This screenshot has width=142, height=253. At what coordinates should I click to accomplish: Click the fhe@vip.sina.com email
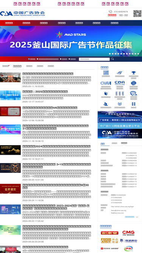click(117, 213)
